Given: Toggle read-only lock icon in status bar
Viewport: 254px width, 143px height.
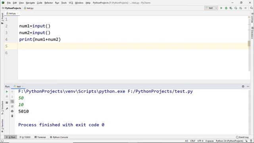Looking at the screenshot, I should pyautogui.click(x=246, y=141).
